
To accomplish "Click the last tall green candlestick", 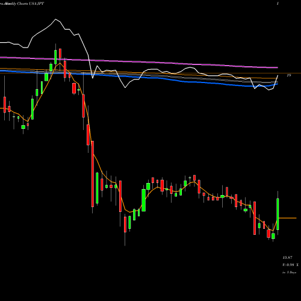I will (278, 214).
